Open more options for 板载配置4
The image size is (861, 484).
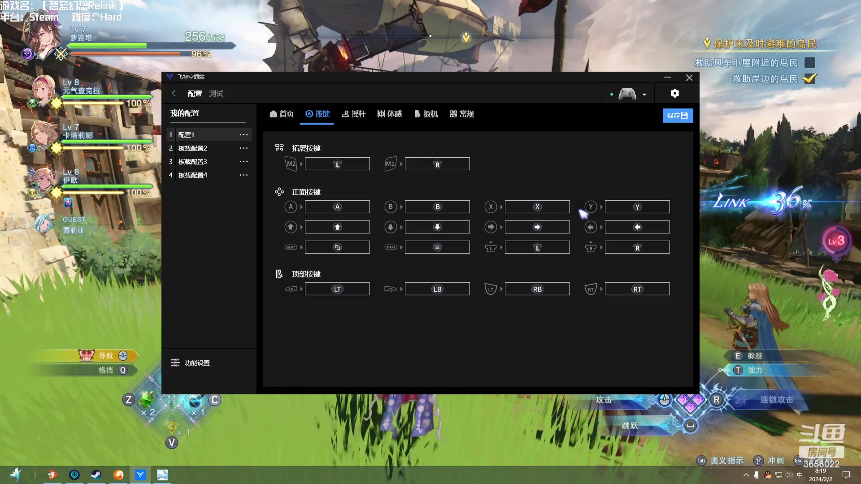click(244, 175)
